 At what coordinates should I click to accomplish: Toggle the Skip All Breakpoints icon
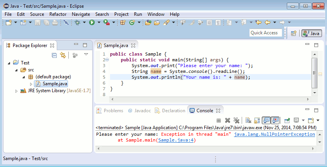66,22
